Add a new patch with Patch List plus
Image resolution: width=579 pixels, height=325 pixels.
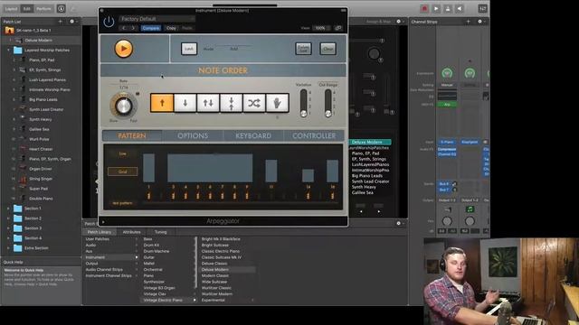point(61,22)
